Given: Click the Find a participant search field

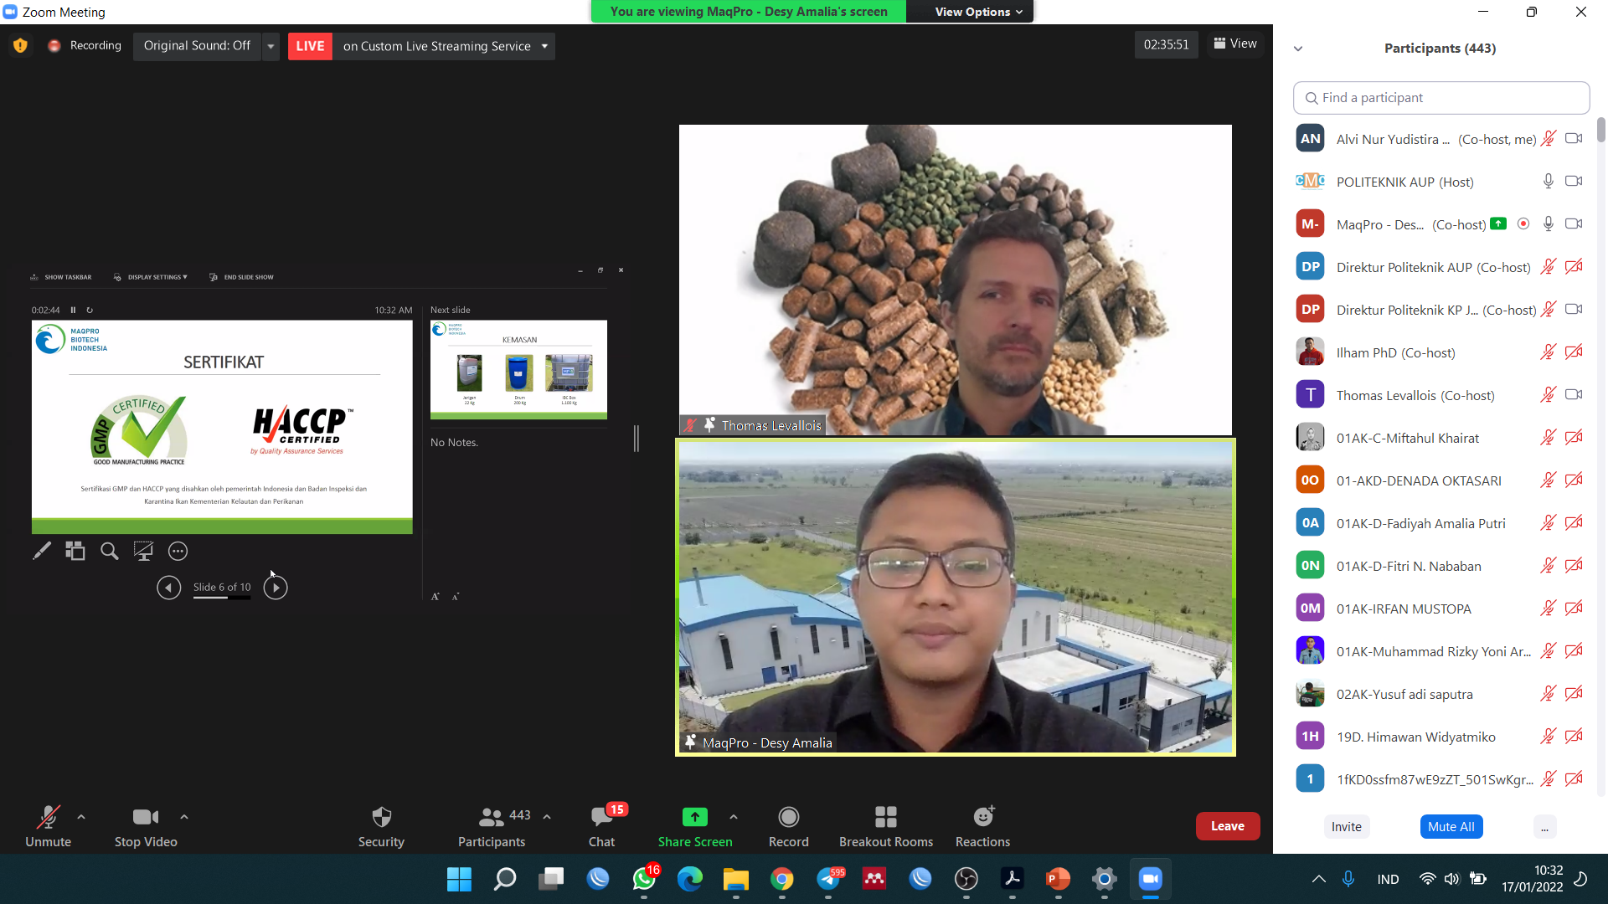Looking at the screenshot, I should pyautogui.click(x=1441, y=98).
